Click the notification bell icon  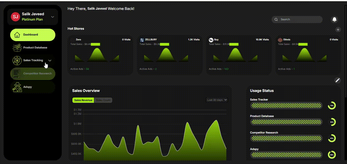tap(334, 20)
